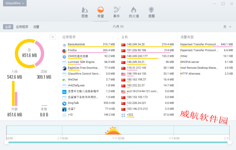Switch to 流量 (Traffic) filter tab
Image resolution: width=236 pixels, height=150 pixels.
click(36, 27)
